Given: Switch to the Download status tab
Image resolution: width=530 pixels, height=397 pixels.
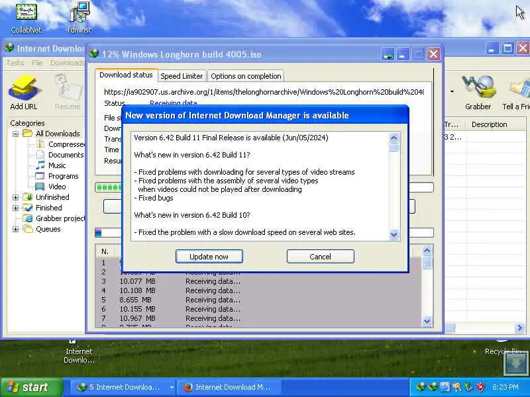Looking at the screenshot, I should pos(126,75).
